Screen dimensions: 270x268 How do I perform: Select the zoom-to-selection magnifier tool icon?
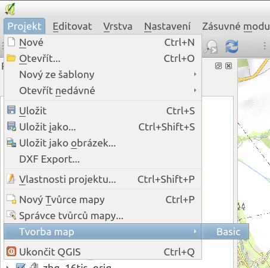pyautogui.click(x=210, y=47)
